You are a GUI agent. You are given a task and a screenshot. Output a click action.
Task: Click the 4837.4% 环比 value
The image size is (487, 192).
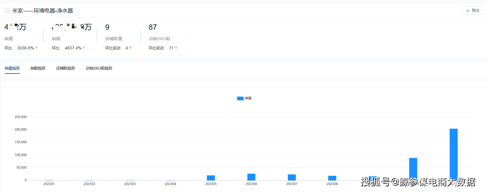click(x=73, y=48)
